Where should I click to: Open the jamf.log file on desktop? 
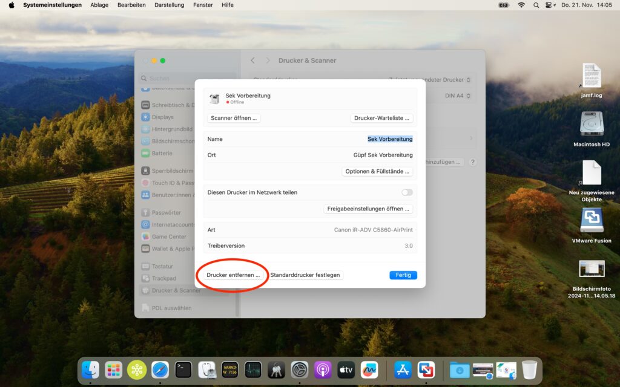coord(592,77)
